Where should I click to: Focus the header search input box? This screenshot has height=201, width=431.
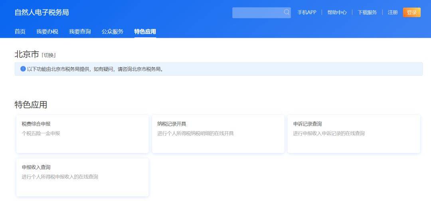tap(257, 13)
